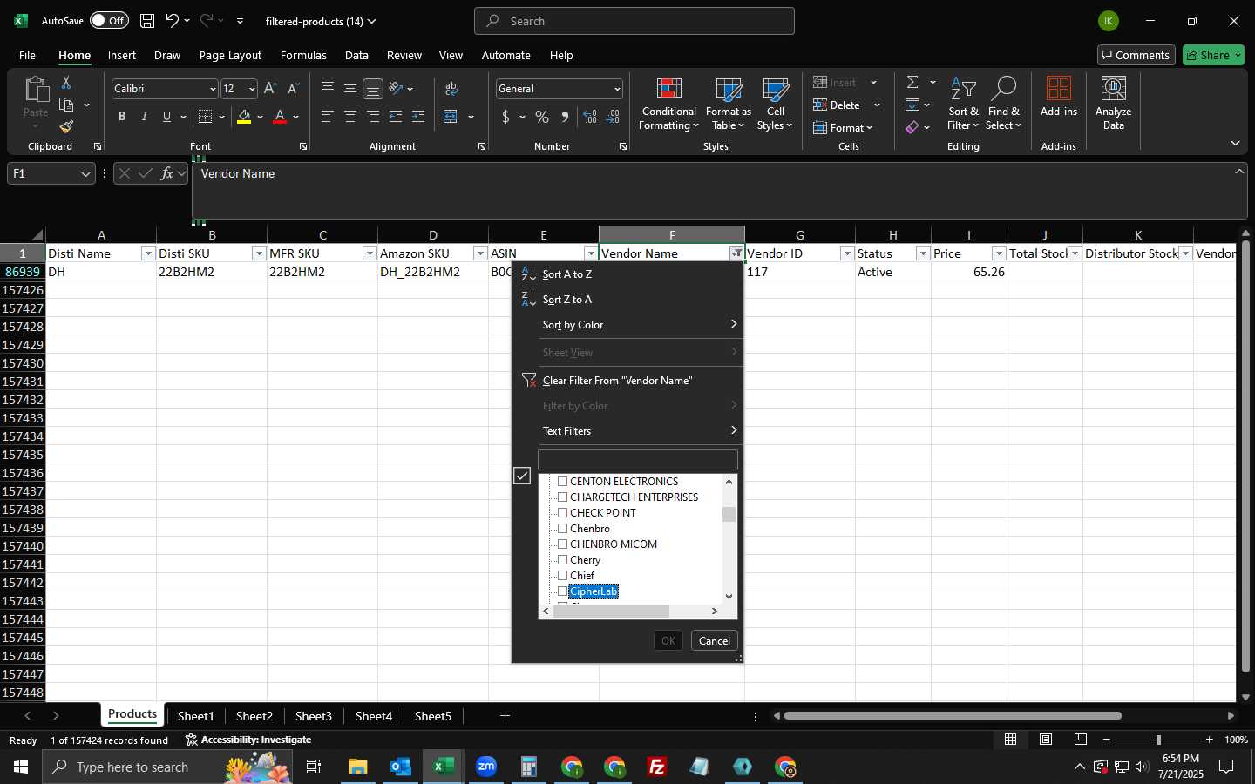Open FileZilla from the taskbar
This screenshot has height=784, width=1255.
tap(657, 767)
